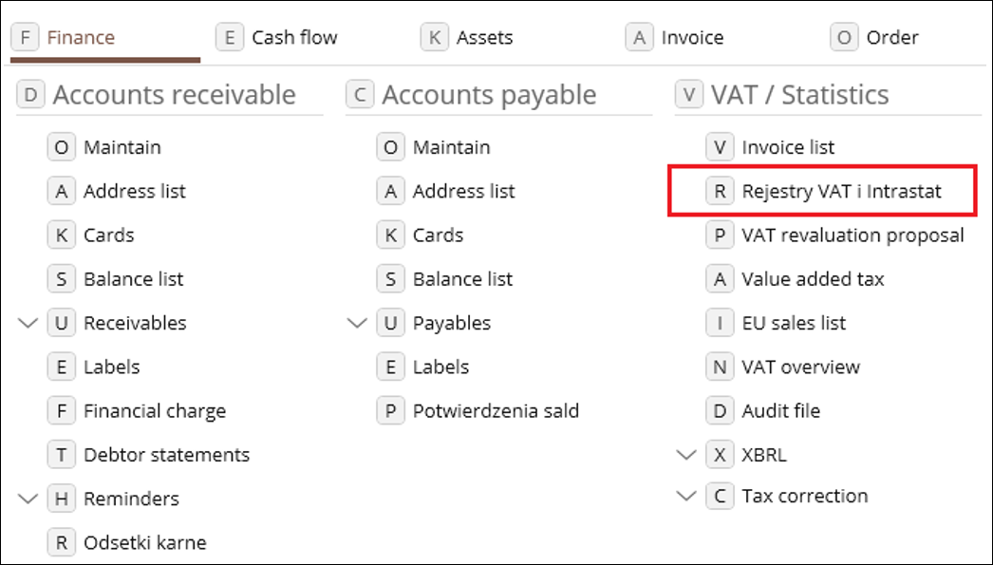Screen dimensions: 993x565
Task: Select the Invoice tab
Action: click(x=674, y=37)
